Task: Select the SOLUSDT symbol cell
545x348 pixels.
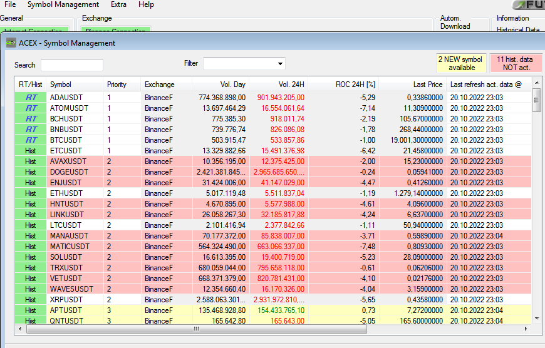Action: click(75, 257)
